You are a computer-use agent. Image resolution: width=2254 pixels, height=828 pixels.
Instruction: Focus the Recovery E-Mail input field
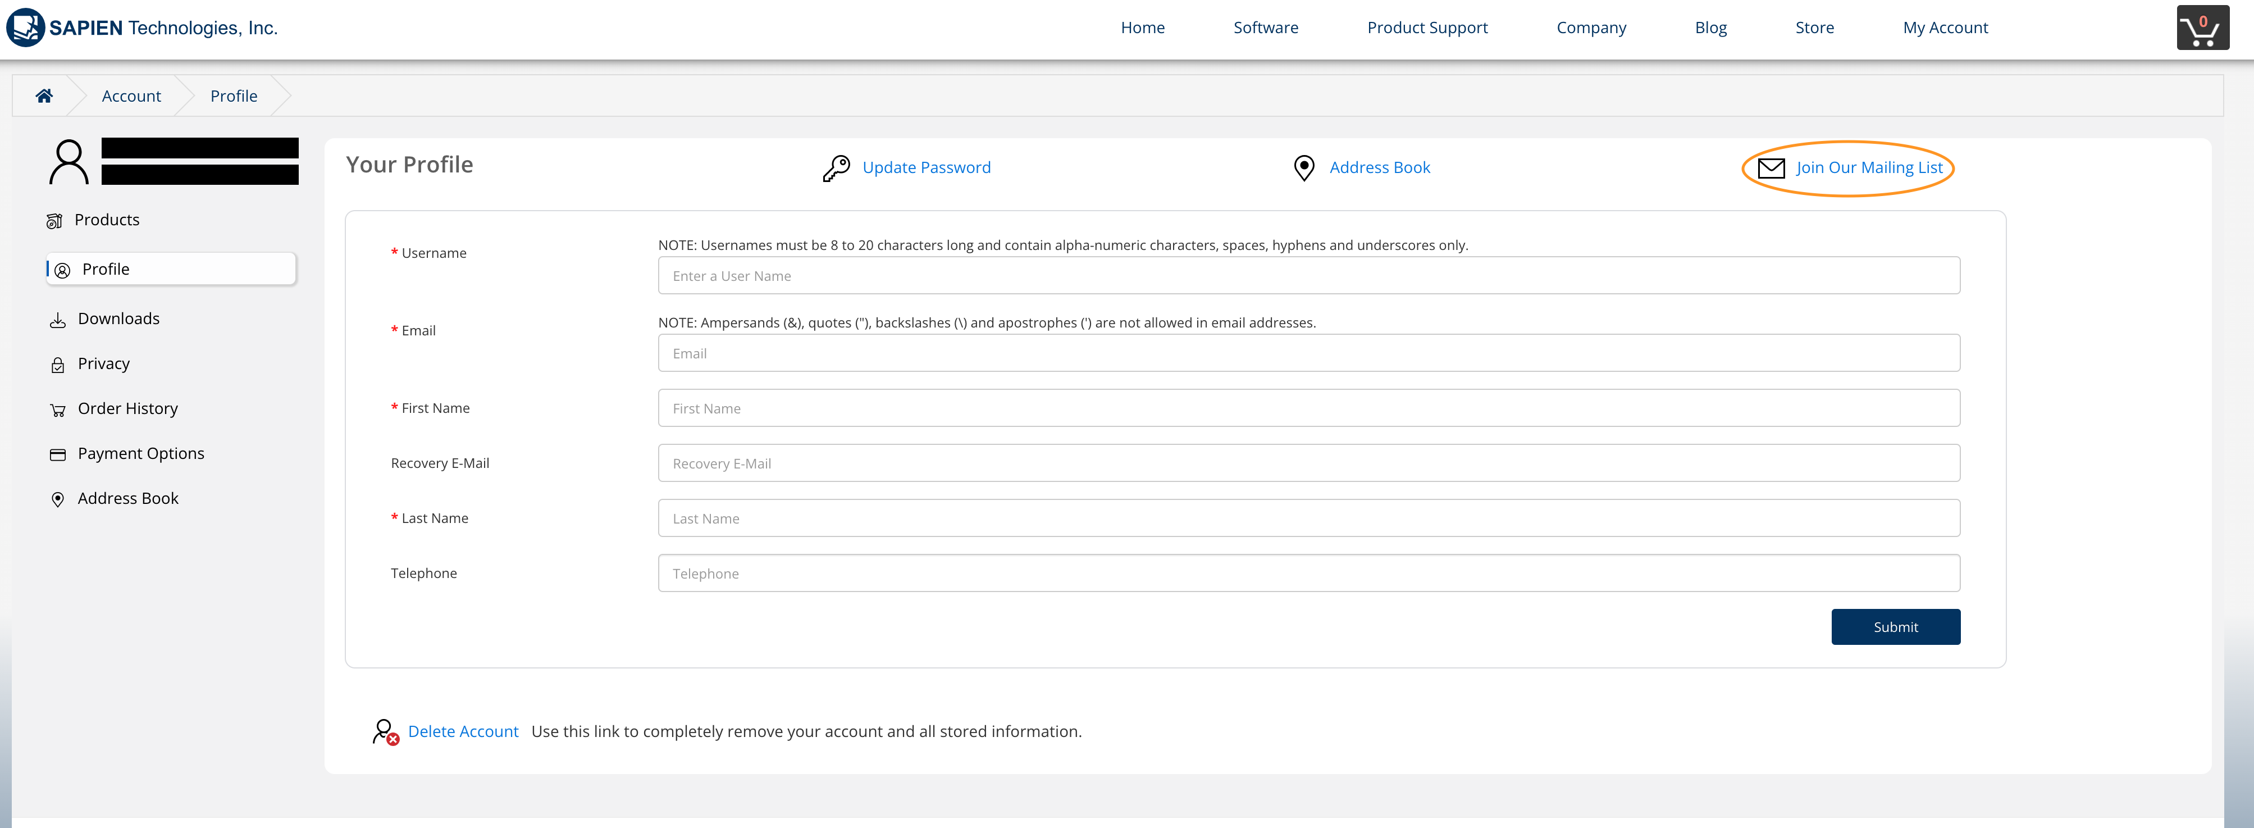pyautogui.click(x=1309, y=464)
